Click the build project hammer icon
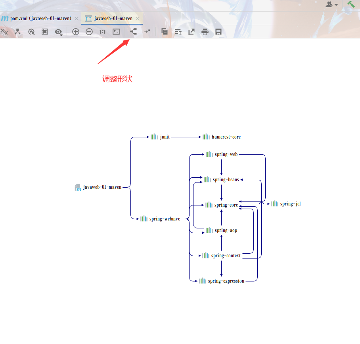This screenshot has height=344, width=360. [x=351, y=4]
